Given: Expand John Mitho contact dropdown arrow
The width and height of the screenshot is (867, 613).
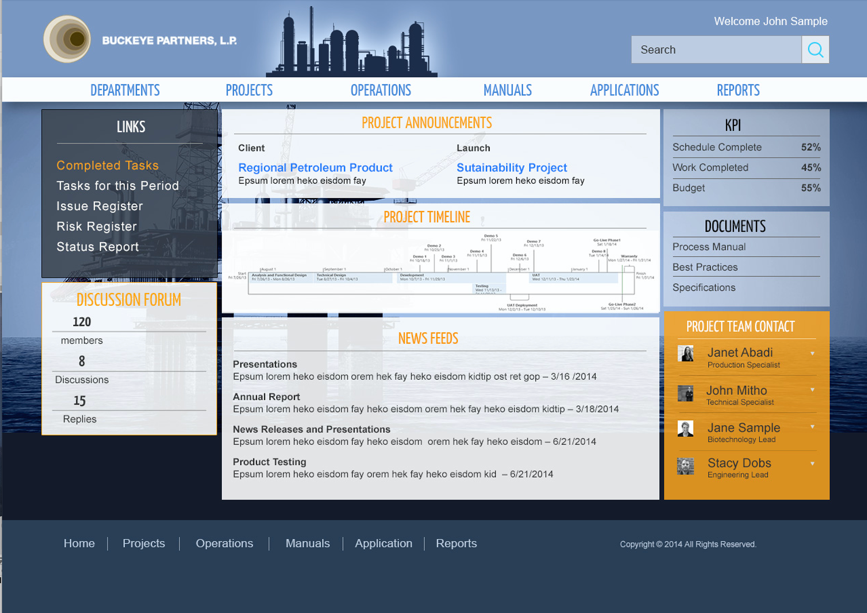Looking at the screenshot, I should pos(812,390).
